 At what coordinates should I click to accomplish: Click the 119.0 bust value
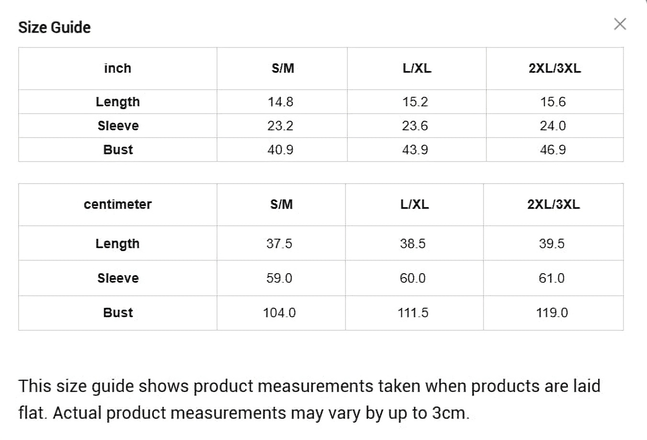pyautogui.click(x=552, y=313)
